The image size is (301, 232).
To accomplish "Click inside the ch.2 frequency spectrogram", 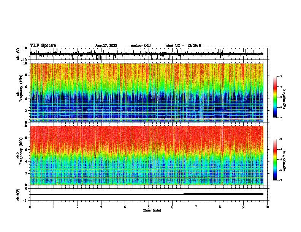I will 147,155.
